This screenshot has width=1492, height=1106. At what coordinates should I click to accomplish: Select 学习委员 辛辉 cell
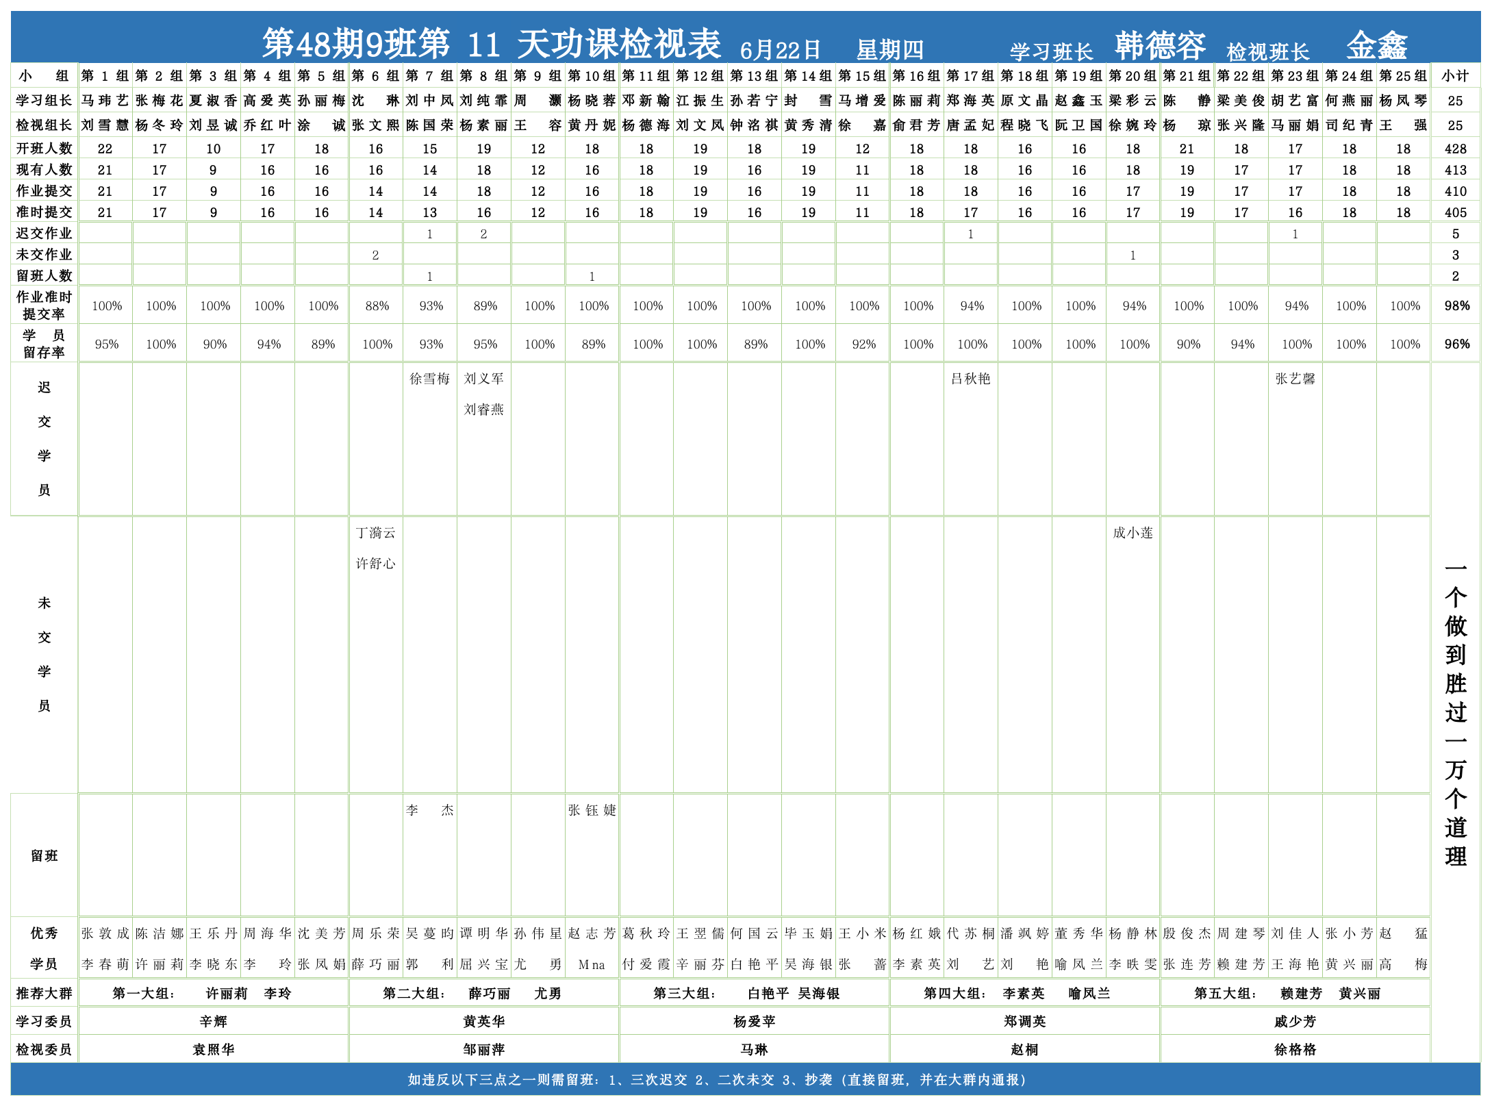214,1020
